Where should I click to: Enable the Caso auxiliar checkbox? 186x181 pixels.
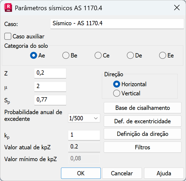point(8,36)
